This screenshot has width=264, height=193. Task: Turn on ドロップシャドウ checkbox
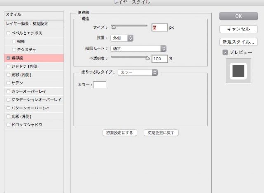[x=8, y=125]
